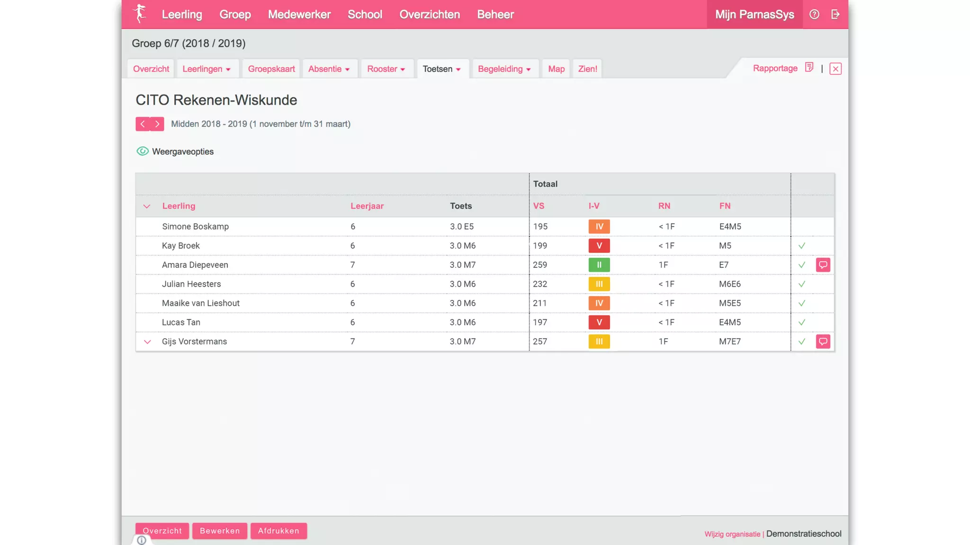
Task: Go to next test period arrow
Action: [157, 124]
